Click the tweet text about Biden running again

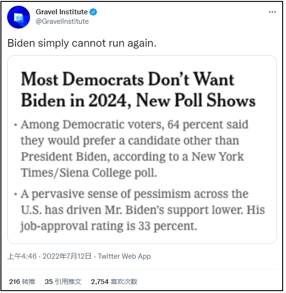click(x=82, y=43)
